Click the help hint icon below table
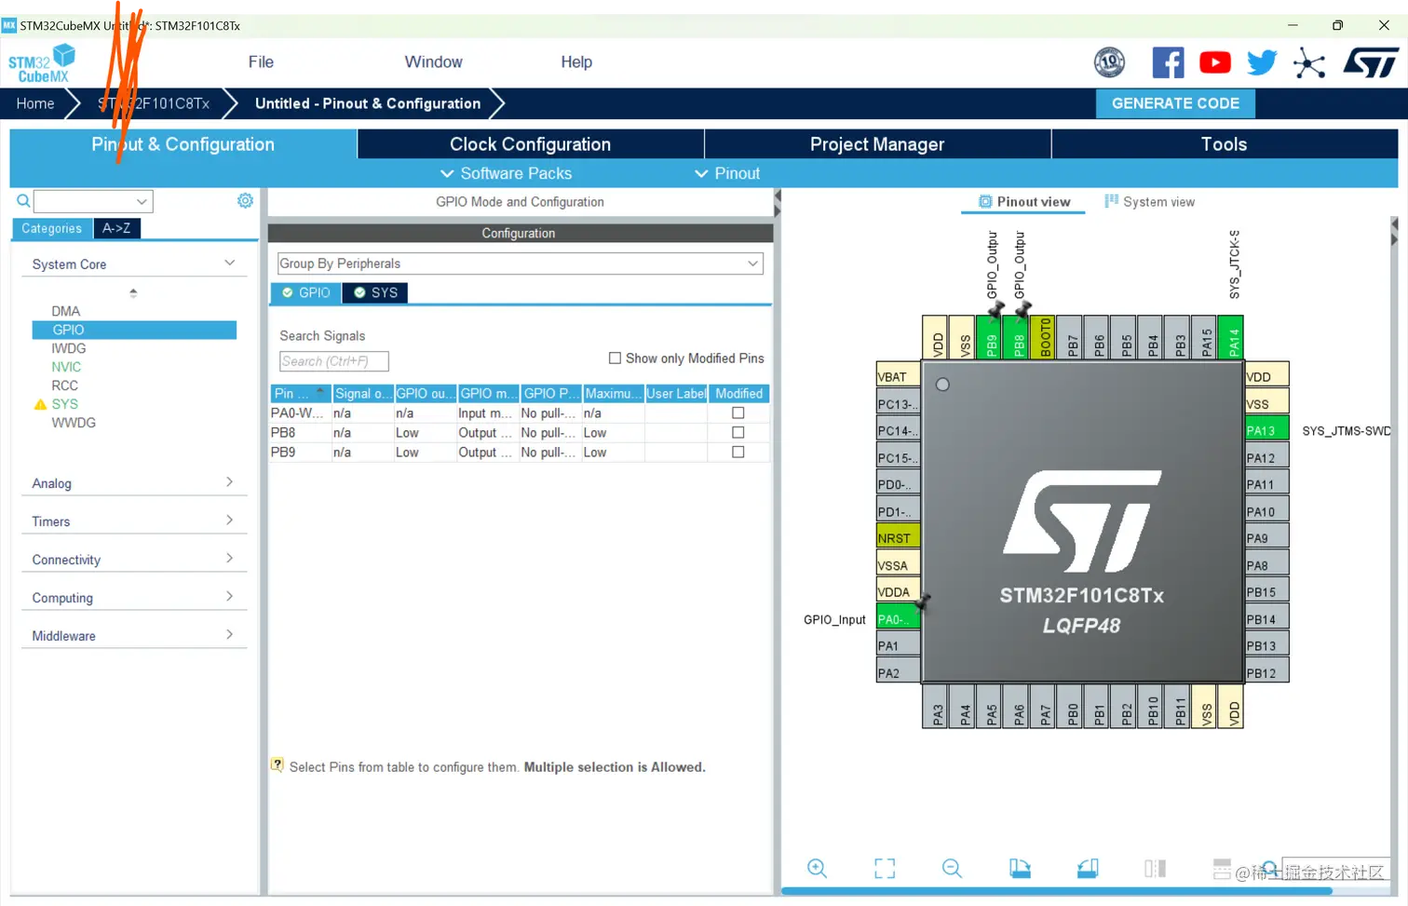This screenshot has width=1408, height=906. pos(277,765)
